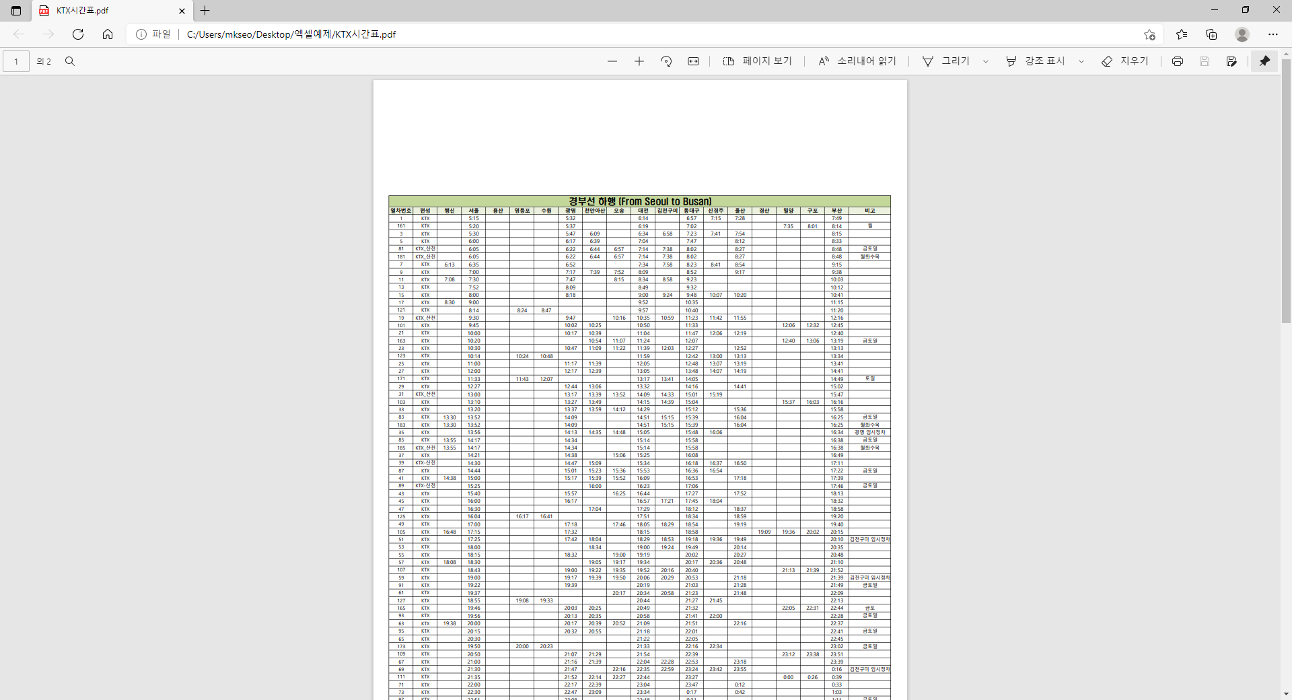Image resolution: width=1292 pixels, height=700 pixels.
Task: Go to the home page
Action: coord(108,34)
